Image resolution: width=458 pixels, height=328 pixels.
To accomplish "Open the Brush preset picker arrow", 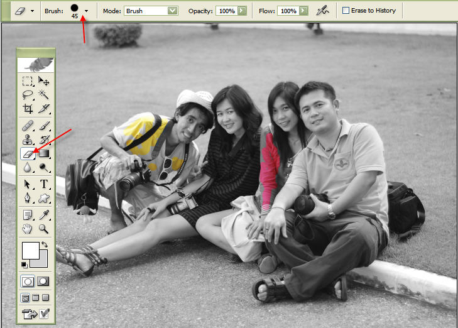I will tap(87, 11).
